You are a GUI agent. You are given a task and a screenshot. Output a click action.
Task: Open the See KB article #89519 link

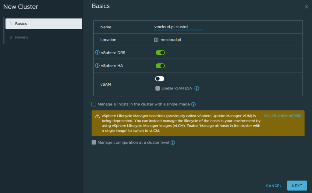tap(282, 116)
